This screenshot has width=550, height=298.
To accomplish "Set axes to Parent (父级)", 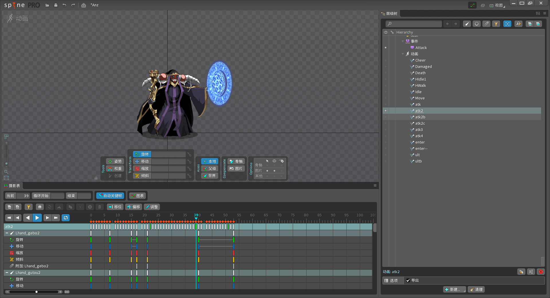I will (x=210, y=168).
